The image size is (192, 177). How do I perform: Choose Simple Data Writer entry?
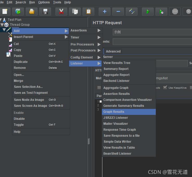tap(129, 142)
